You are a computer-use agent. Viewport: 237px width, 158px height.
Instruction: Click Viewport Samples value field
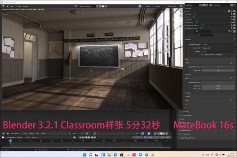(x=218, y=70)
